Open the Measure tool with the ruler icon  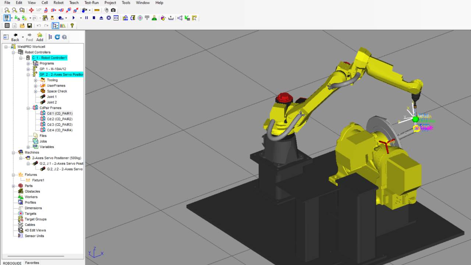tap(96, 10)
